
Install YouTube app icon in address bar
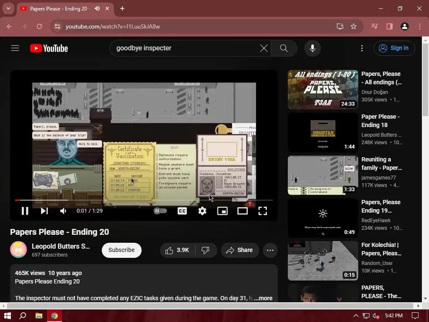pyautogui.click(x=340, y=26)
